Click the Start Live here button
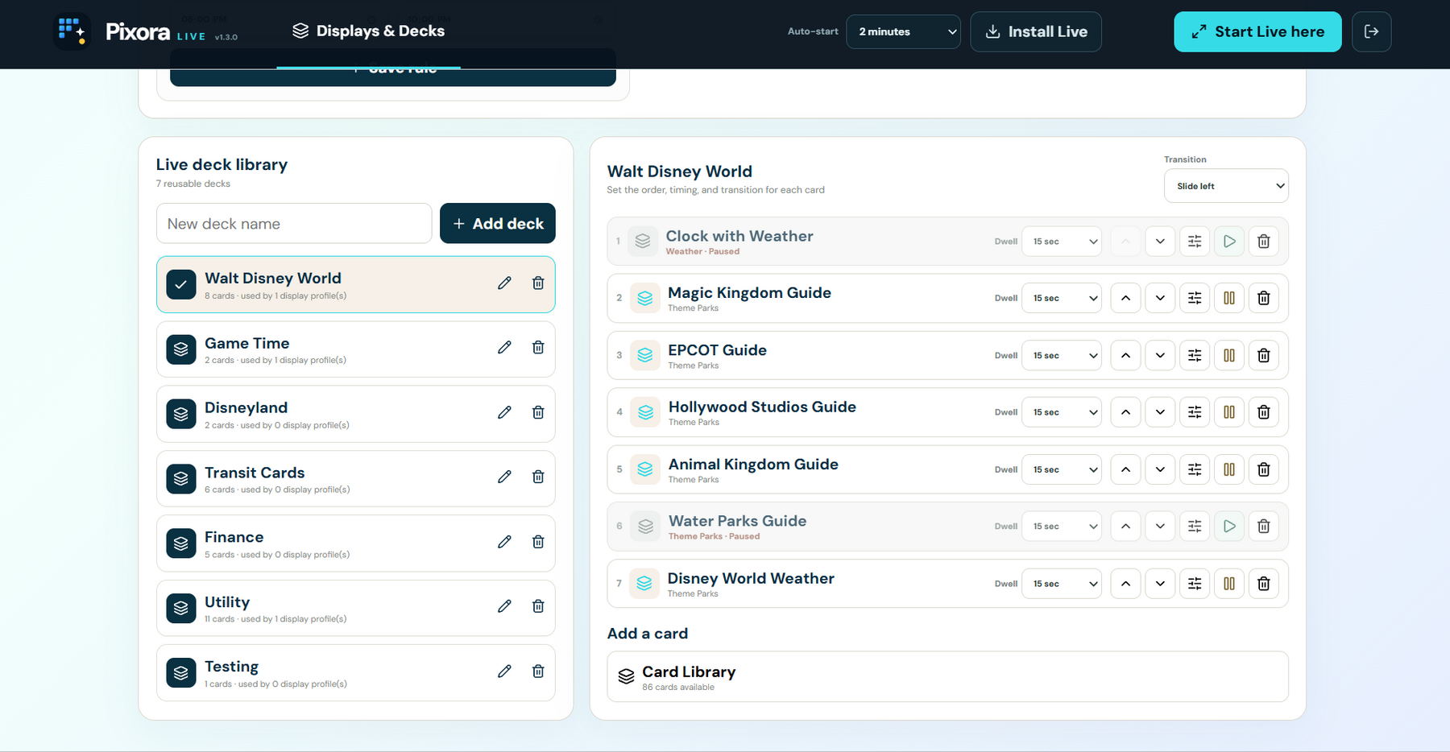1450x752 pixels. point(1257,31)
